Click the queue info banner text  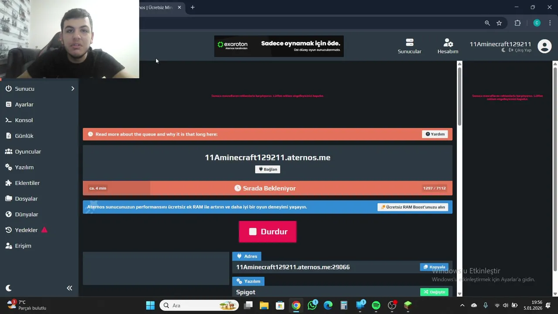coord(157,134)
